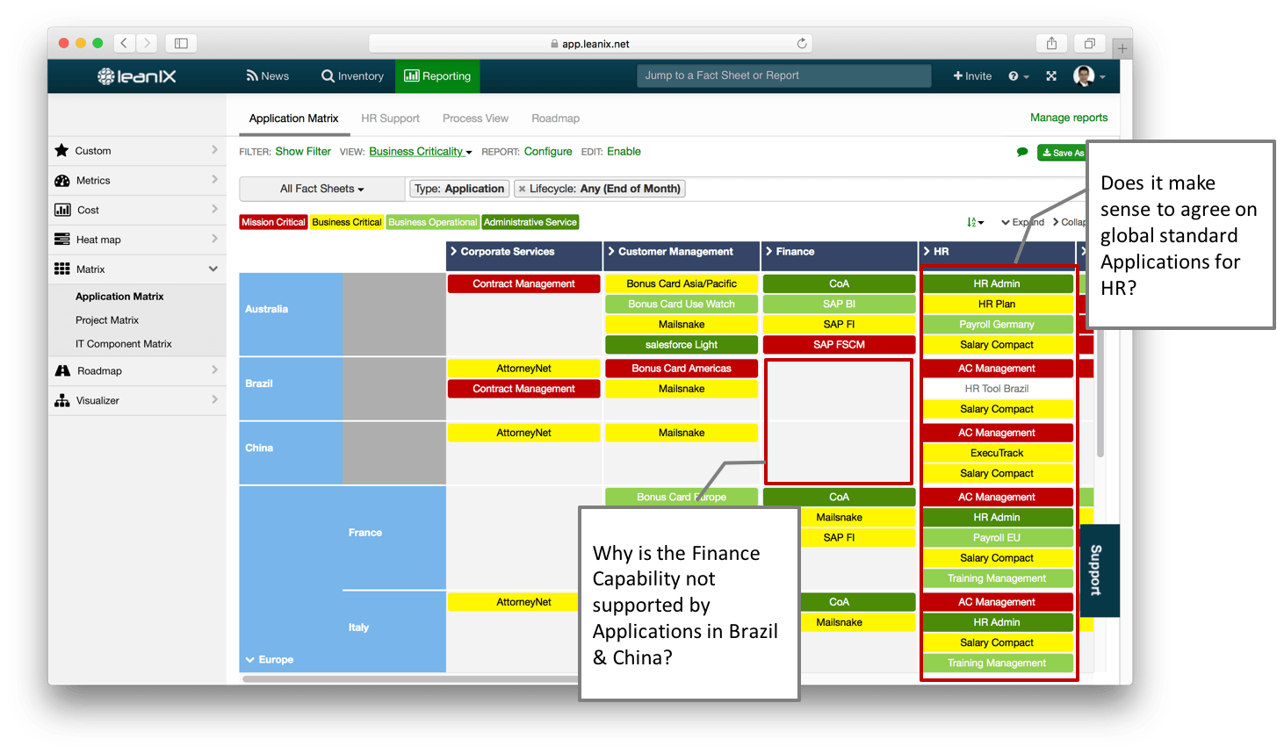
Task: Open the help question-mark icon
Action: 1014,76
